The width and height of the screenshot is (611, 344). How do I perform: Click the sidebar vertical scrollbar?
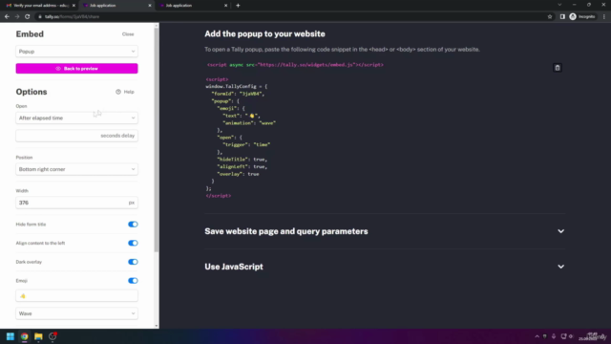[157, 140]
